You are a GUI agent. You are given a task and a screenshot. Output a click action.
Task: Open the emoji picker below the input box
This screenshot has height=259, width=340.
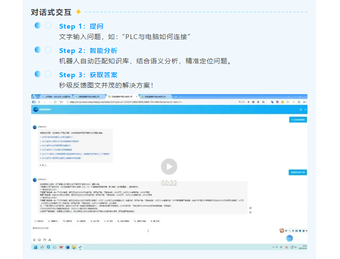39,239
